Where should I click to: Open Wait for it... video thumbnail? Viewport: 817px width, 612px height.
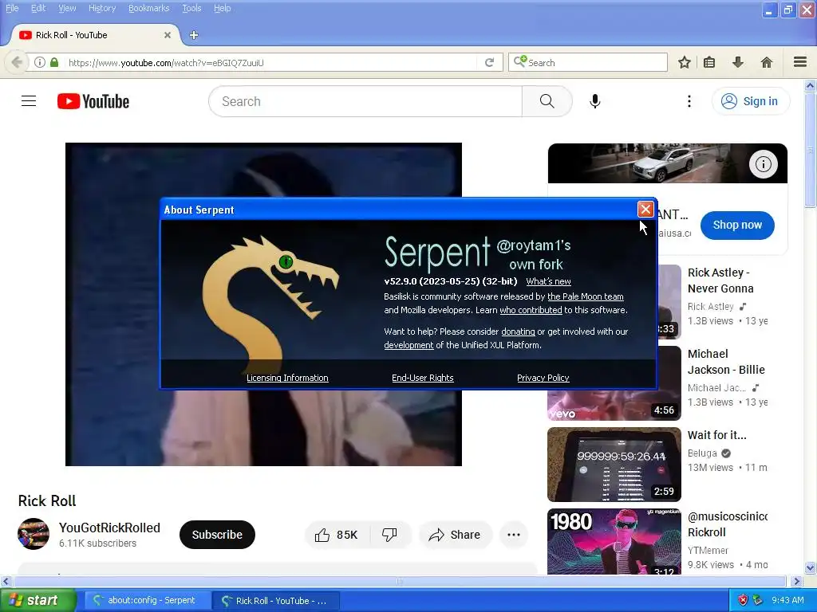[614, 465]
